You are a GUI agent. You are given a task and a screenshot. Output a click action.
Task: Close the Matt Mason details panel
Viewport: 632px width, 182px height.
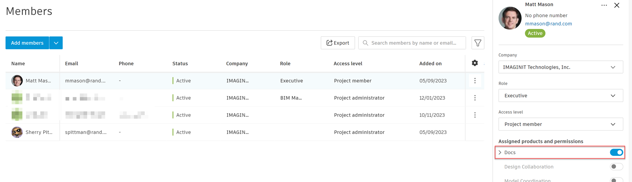point(617,5)
